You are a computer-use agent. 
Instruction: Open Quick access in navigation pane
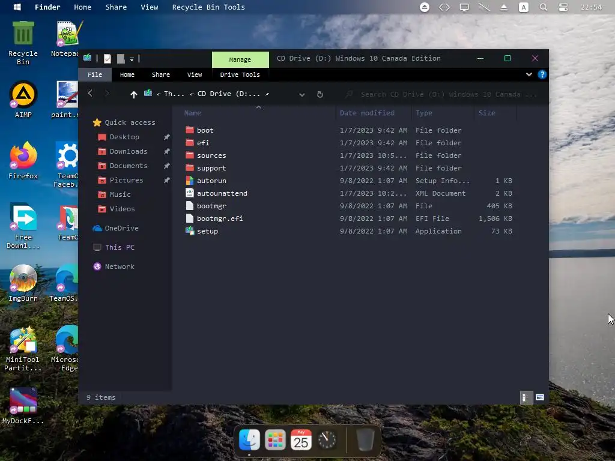click(124, 122)
